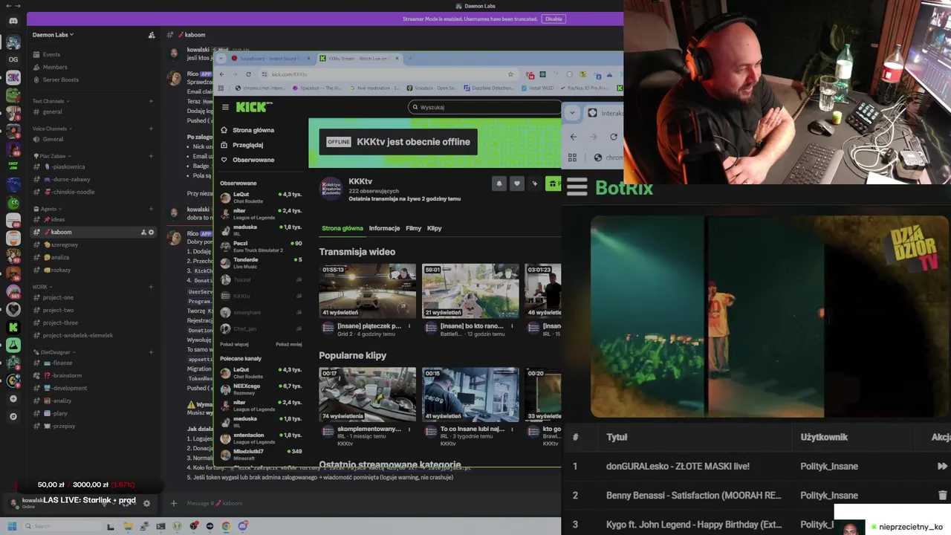Click the KICK logo
This screenshot has width=951, height=535.
254,107
